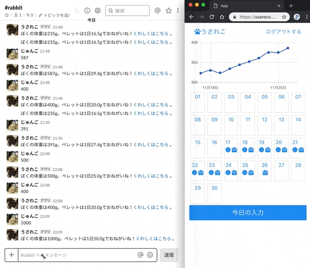Screen dimensions: 310x268
Task: Open channel settings gear icon
Action: (98, 10)
